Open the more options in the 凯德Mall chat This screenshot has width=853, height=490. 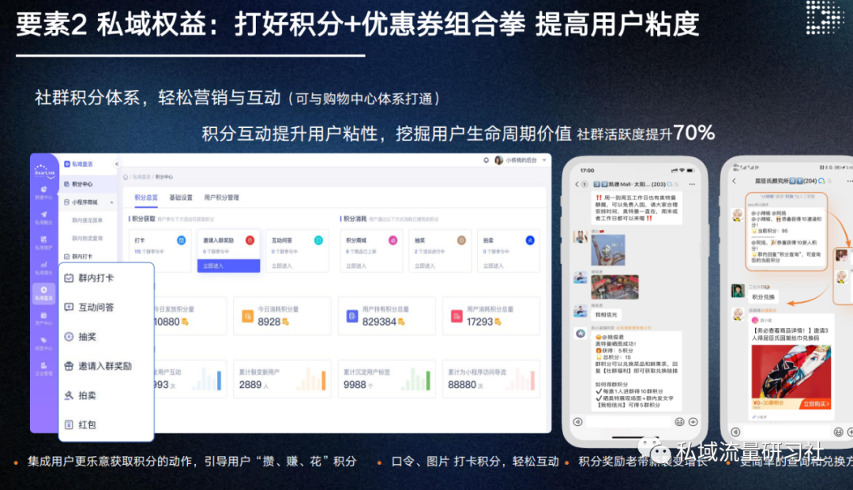coord(692,184)
